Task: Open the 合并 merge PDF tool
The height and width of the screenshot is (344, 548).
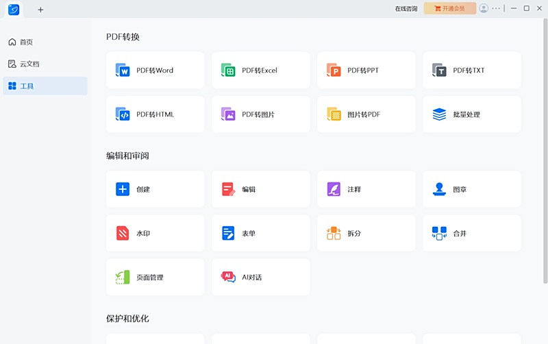Action: 471,234
